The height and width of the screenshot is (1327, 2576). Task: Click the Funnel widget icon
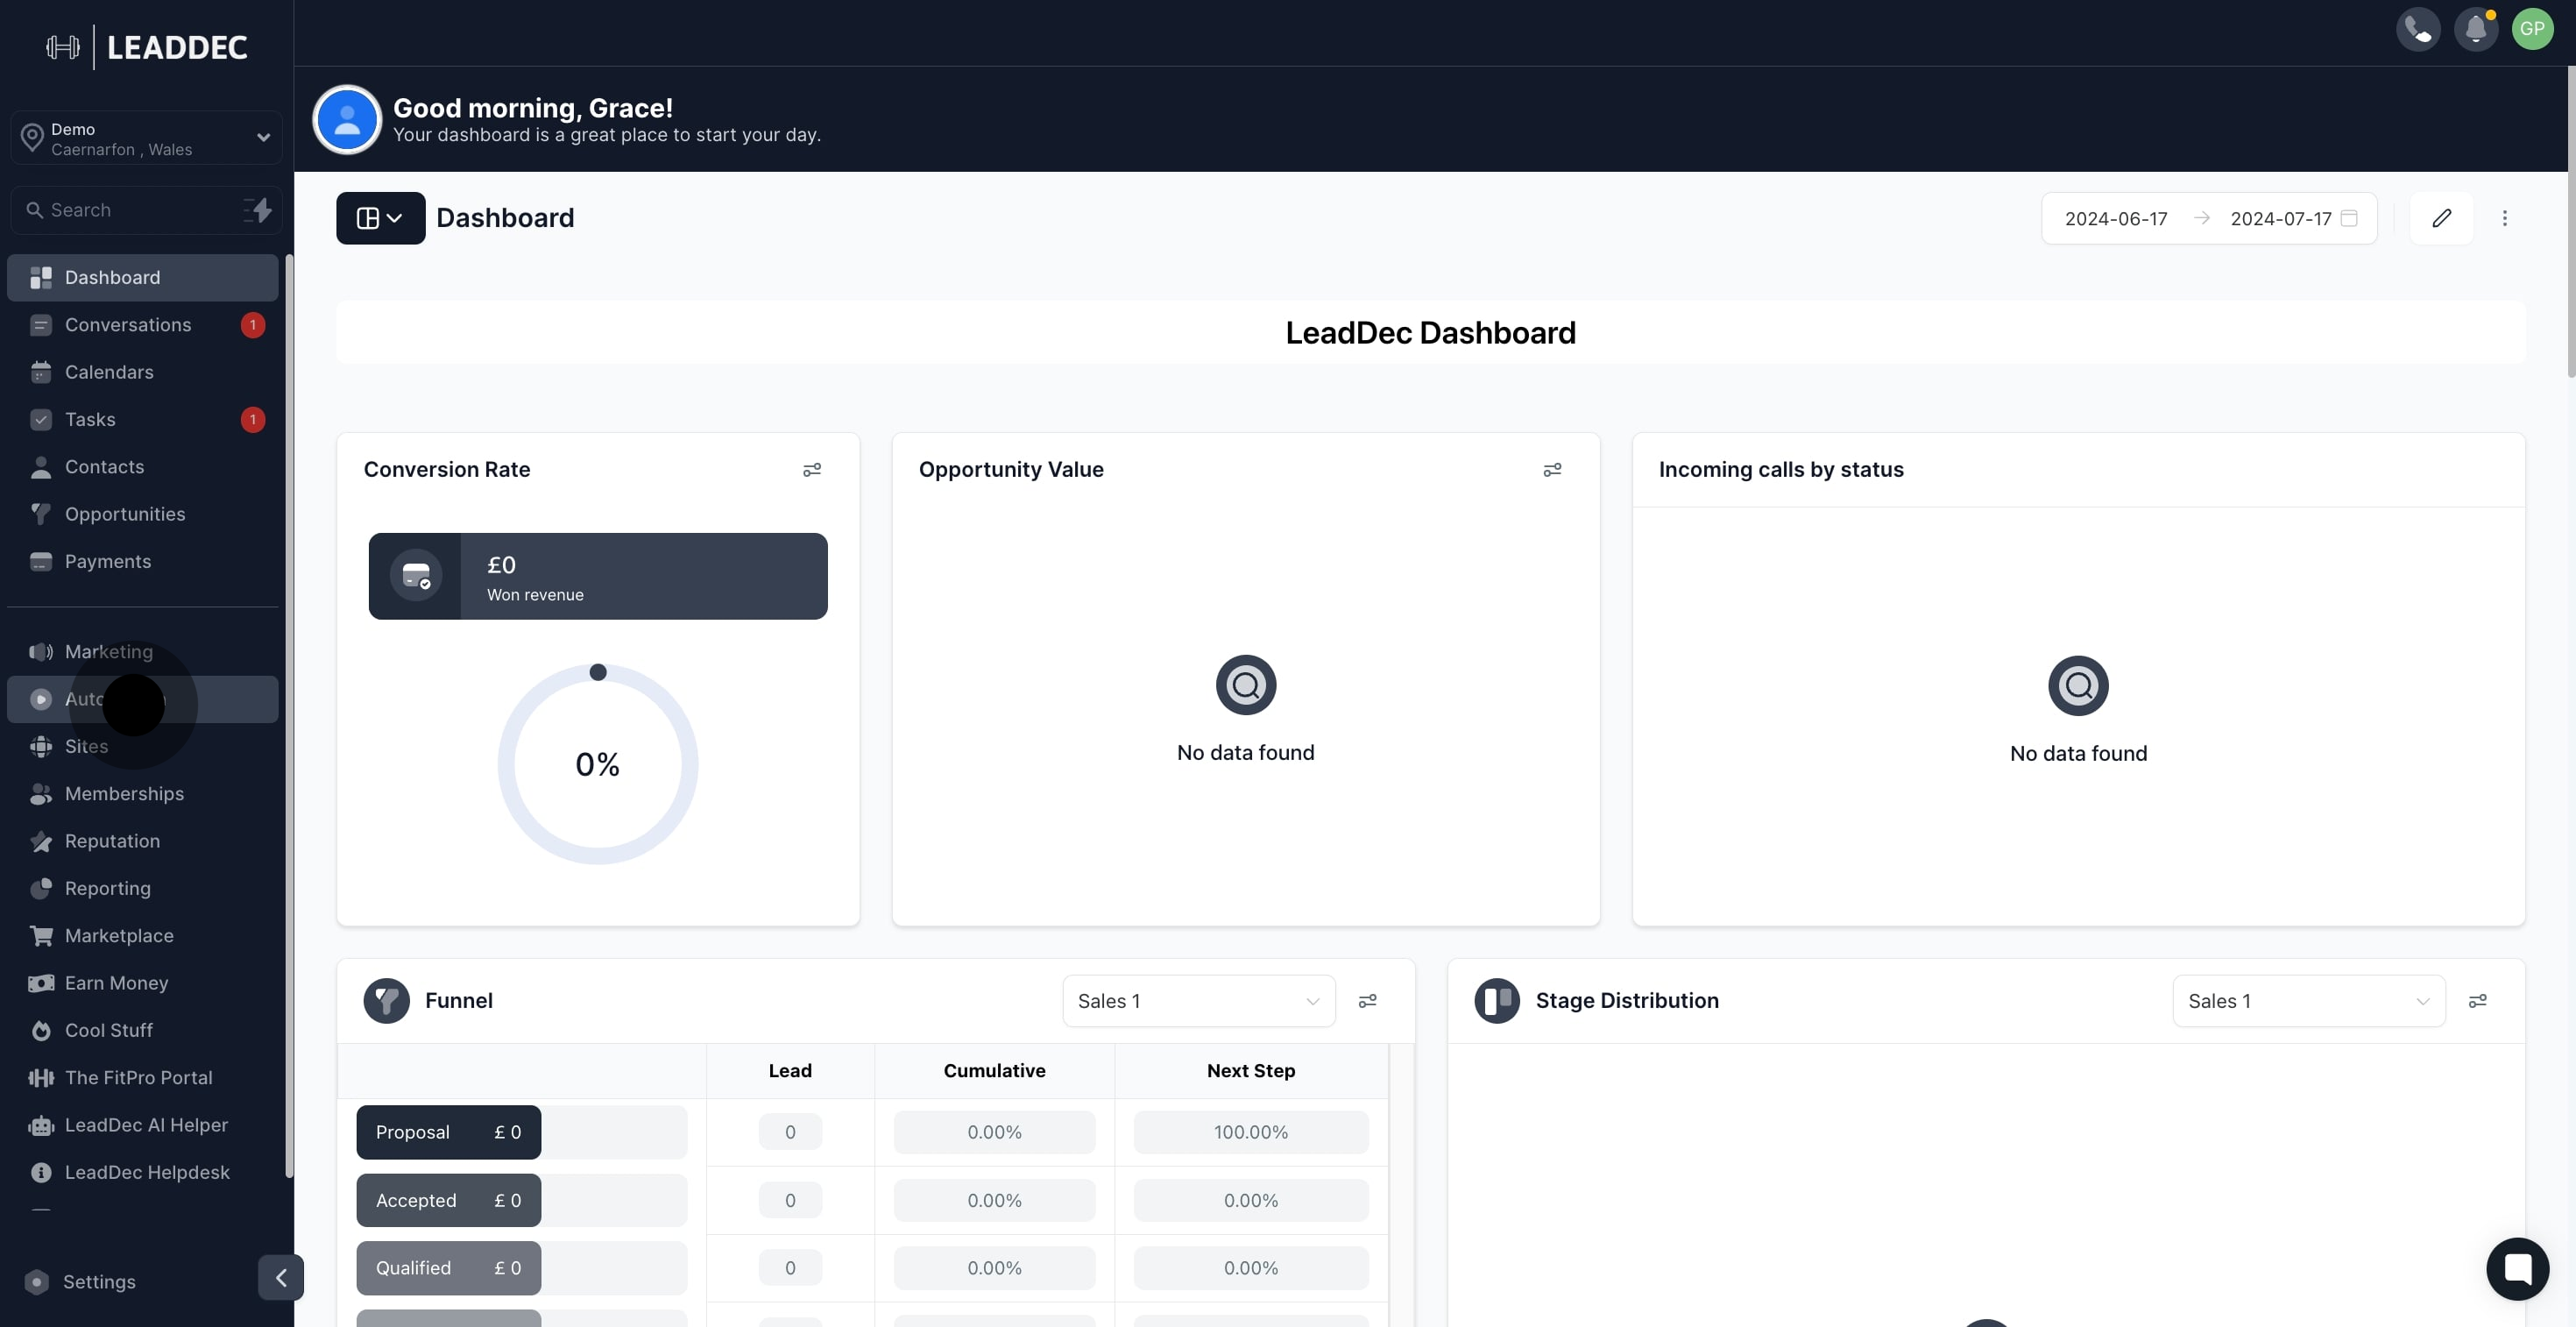(387, 1001)
